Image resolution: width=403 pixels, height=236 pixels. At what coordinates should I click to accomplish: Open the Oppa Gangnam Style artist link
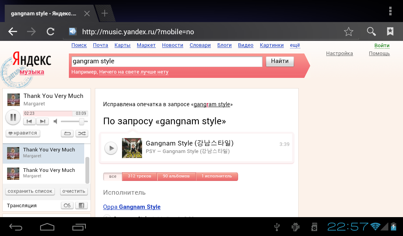(x=132, y=207)
